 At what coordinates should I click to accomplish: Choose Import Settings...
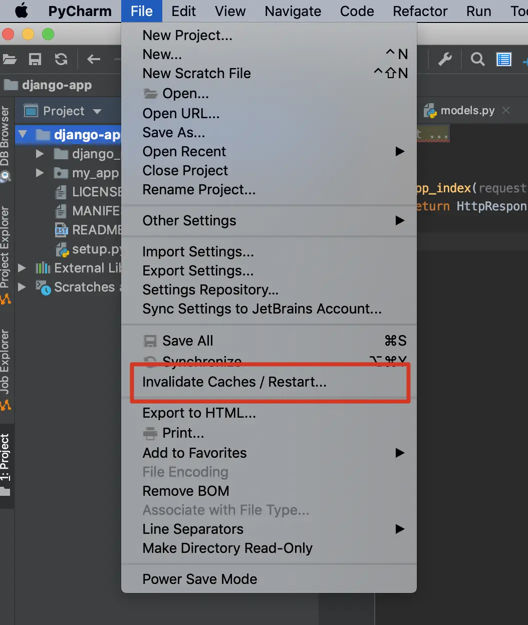coord(269,251)
